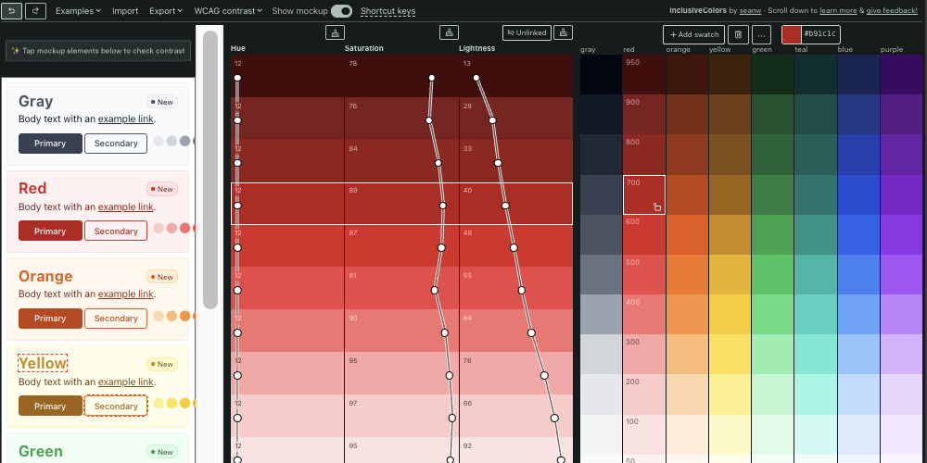Image resolution: width=927 pixels, height=463 pixels.
Task: Select the red 700 swatch cell
Action: coord(644,194)
